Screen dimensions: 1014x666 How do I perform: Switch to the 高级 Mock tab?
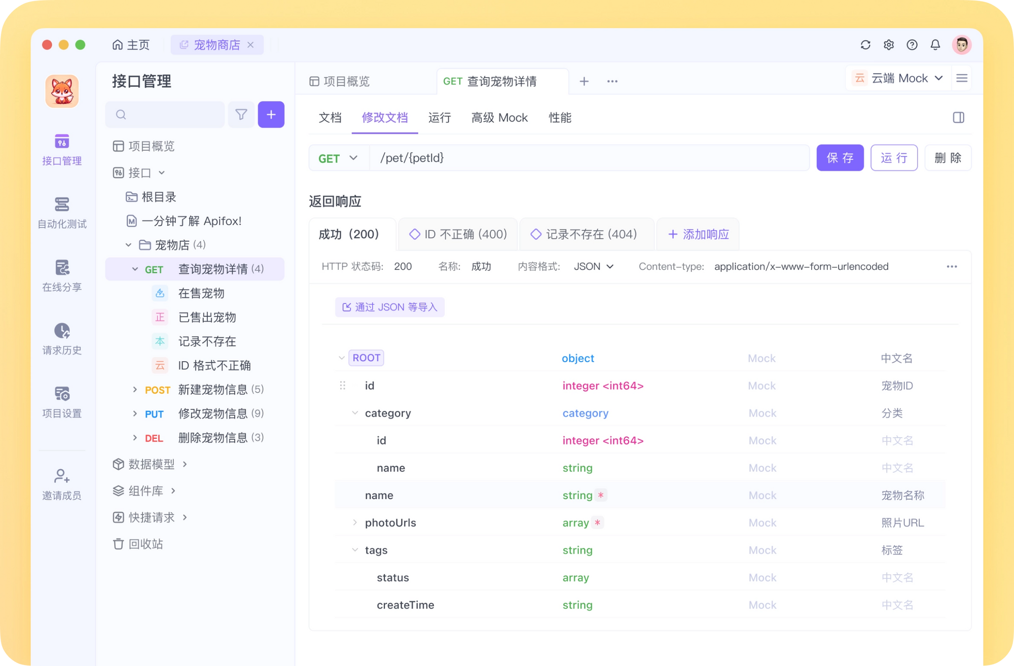point(499,118)
